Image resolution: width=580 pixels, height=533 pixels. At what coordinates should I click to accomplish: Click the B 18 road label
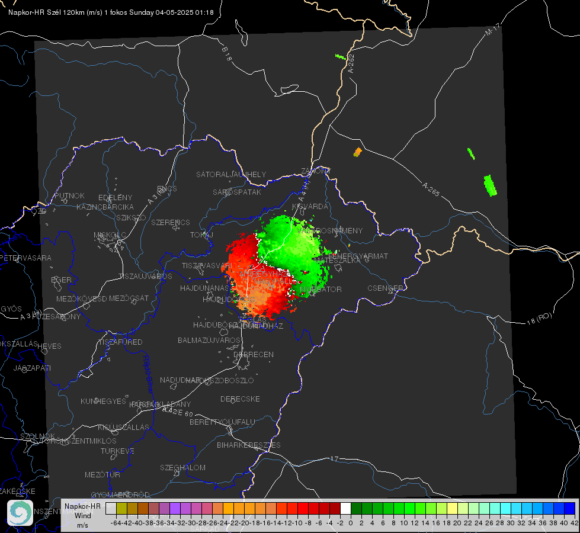(227, 54)
